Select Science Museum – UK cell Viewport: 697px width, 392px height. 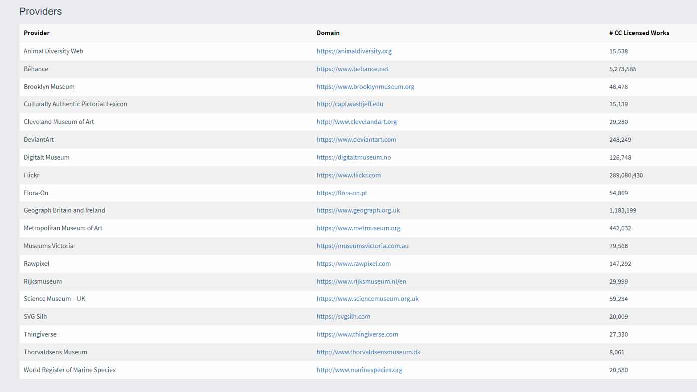[x=54, y=299]
